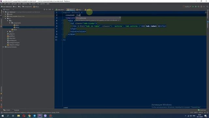Viewport: 209px width, 118px height.
Task: Click the taskbar clock and date
Action: pyautogui.click(x=200, y=116)
